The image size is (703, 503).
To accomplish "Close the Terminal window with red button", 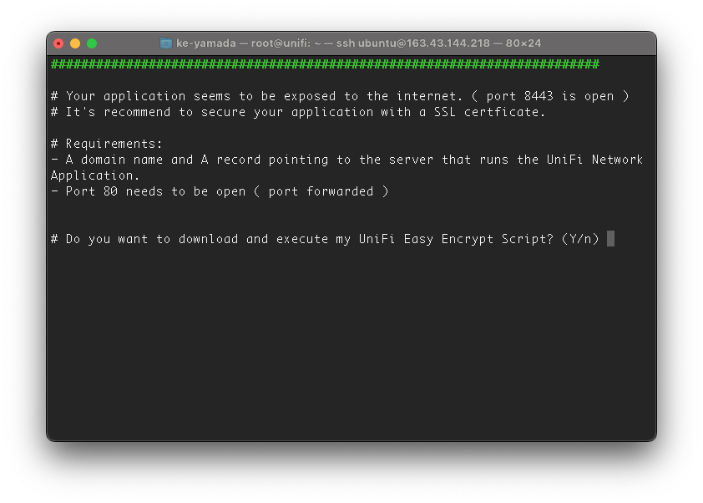I will point(58,43).
